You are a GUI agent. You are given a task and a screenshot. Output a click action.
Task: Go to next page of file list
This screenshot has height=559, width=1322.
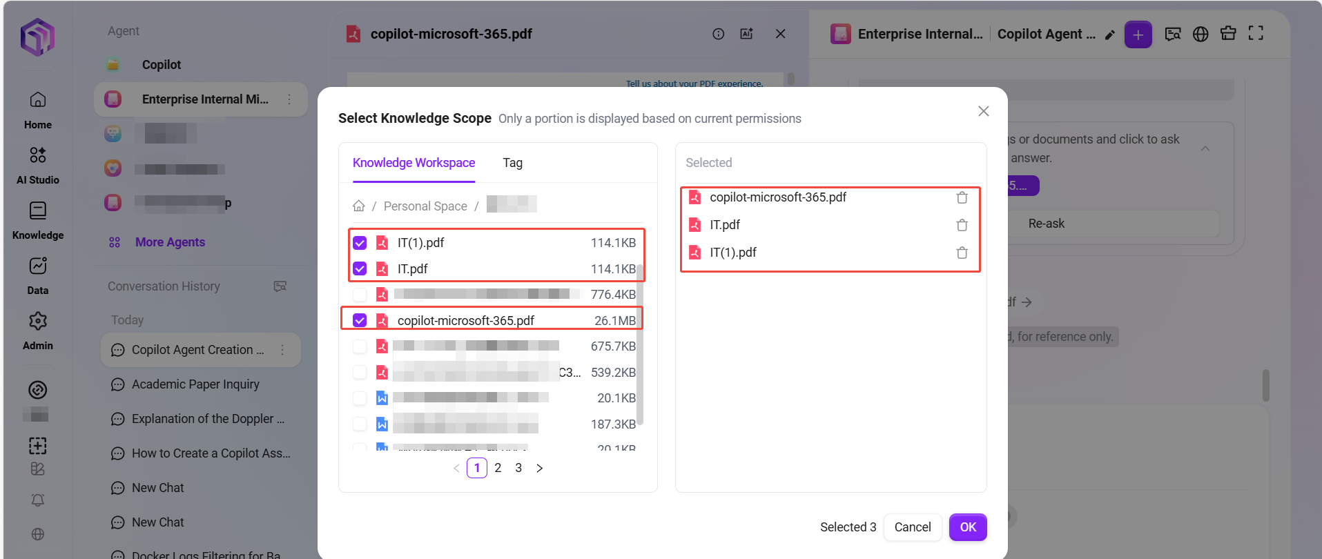coord(540,468)
